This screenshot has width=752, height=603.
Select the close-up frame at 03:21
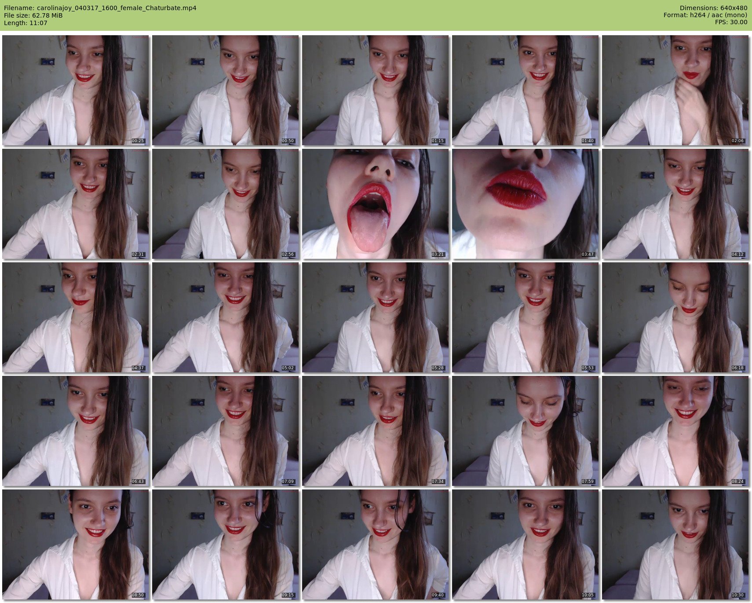tap(376, 204)
